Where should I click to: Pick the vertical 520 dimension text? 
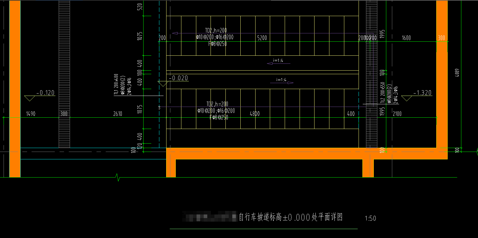click(x=140, y=6)
